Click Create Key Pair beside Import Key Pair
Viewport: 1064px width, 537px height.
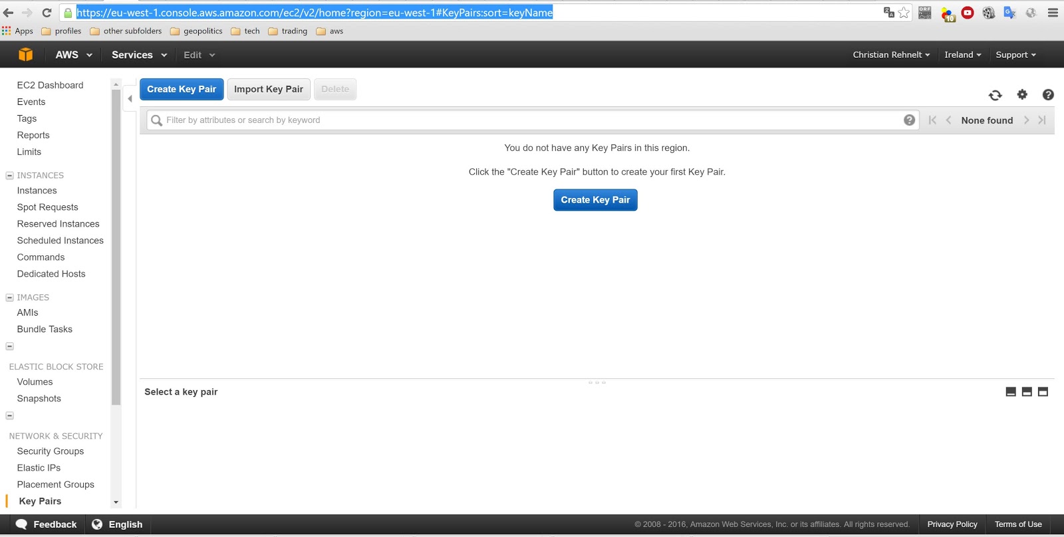[182, 89]
